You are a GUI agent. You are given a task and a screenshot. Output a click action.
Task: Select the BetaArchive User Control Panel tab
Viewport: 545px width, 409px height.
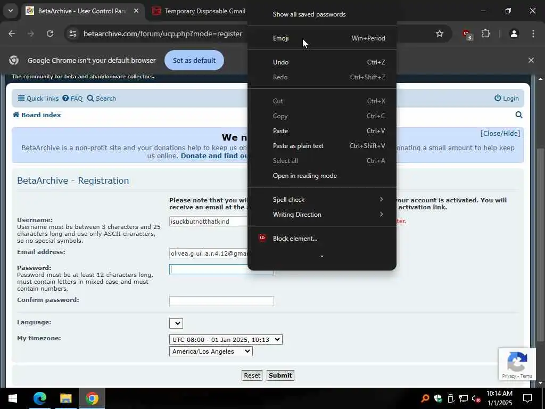click(x=82, y=11)
